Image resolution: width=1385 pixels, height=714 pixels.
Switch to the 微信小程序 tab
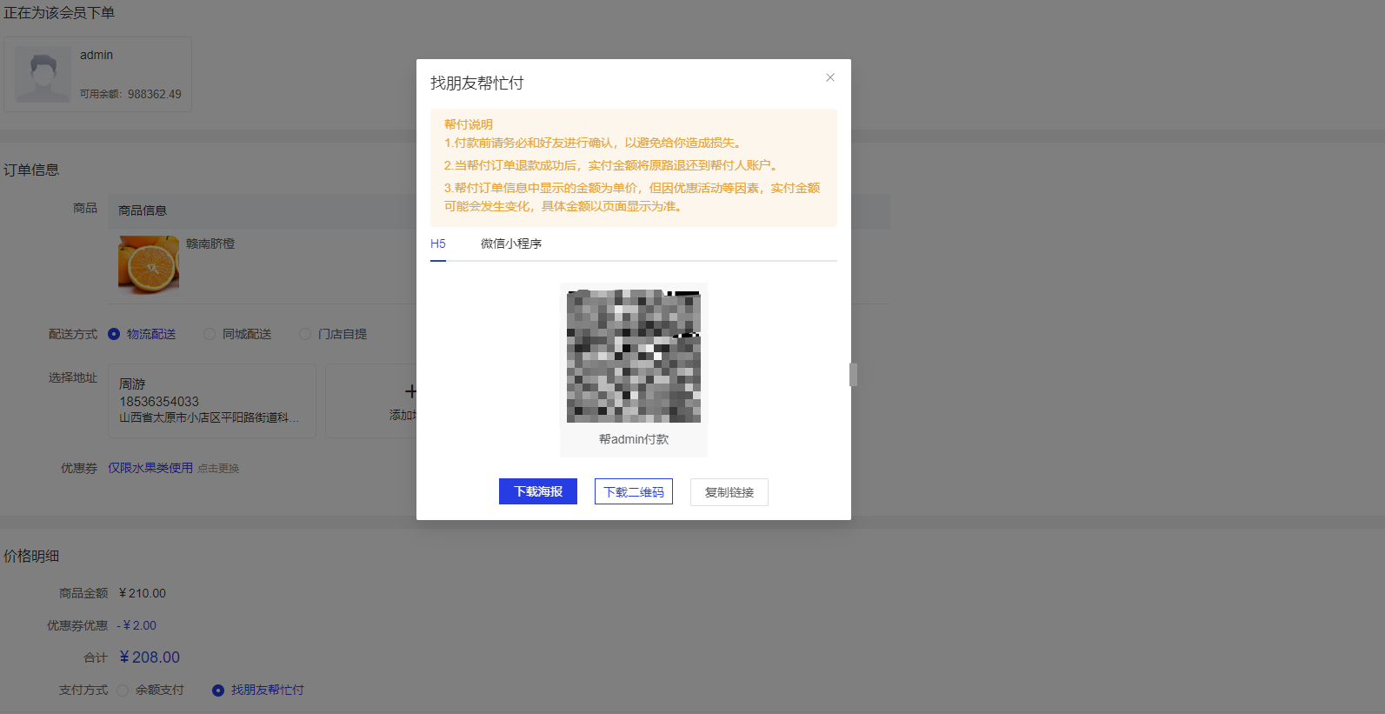click(511, 244)
